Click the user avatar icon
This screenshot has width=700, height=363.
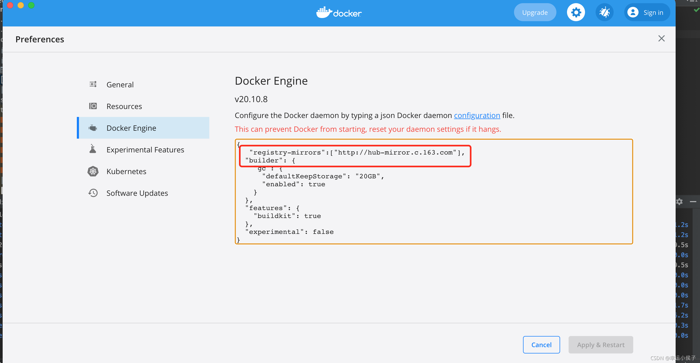633,12
